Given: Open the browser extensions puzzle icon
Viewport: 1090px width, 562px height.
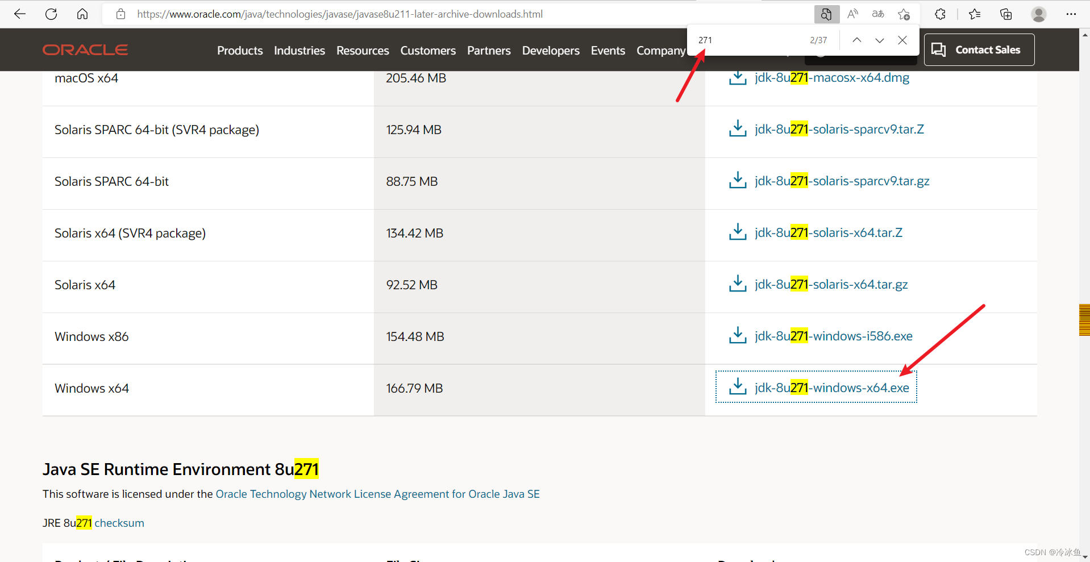Looking at the screenshot, I should click(x=940, y=14).
